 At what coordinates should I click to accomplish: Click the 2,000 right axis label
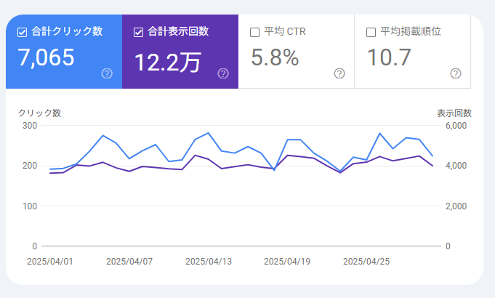coord(456,206)
